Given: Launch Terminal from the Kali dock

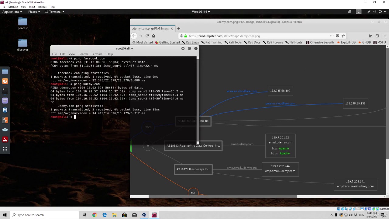Looking at the screenshot, I should pos(5,91).
